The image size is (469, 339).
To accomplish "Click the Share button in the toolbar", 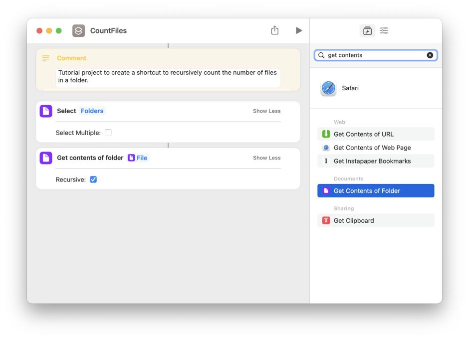I will [274, 30].
